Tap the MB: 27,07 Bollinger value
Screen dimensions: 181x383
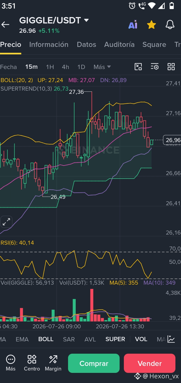point(82,80)
